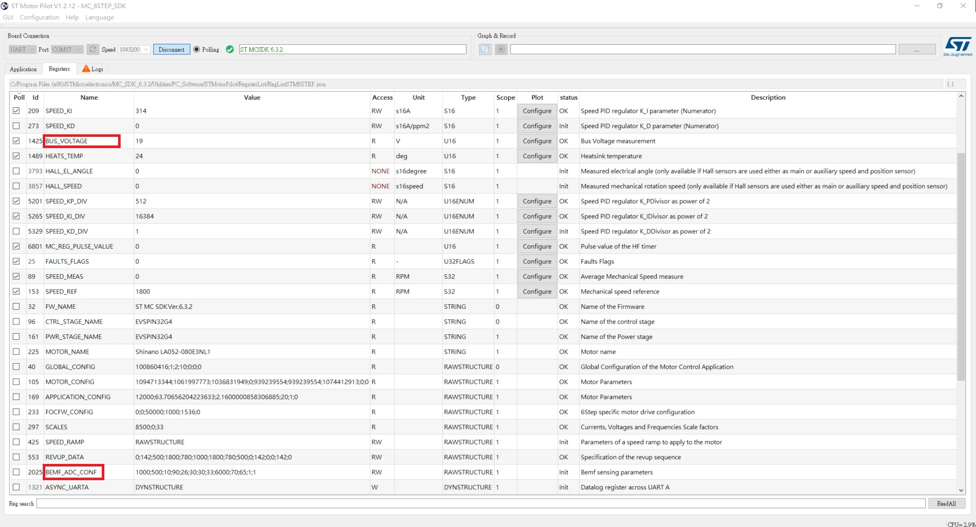
Task: Enable polling for SPEED_KD register
Action: tap(16, 126)
